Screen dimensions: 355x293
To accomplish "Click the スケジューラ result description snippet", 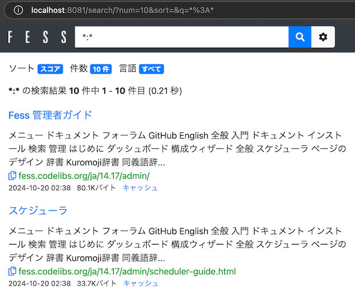I will [x=177, y=245].
